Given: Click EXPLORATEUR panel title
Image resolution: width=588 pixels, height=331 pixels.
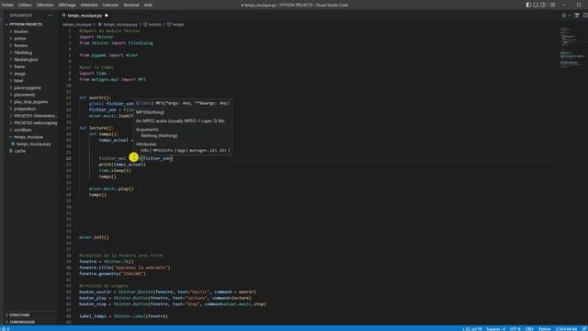Looking at the screenshot, I should [x=21, y=16].
